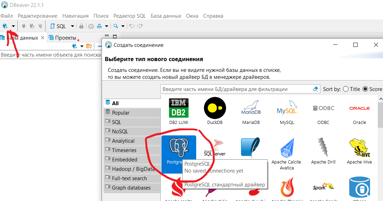
Task: Expand the SQL editor dropdown arrow
Action: (x=72, y=26)
